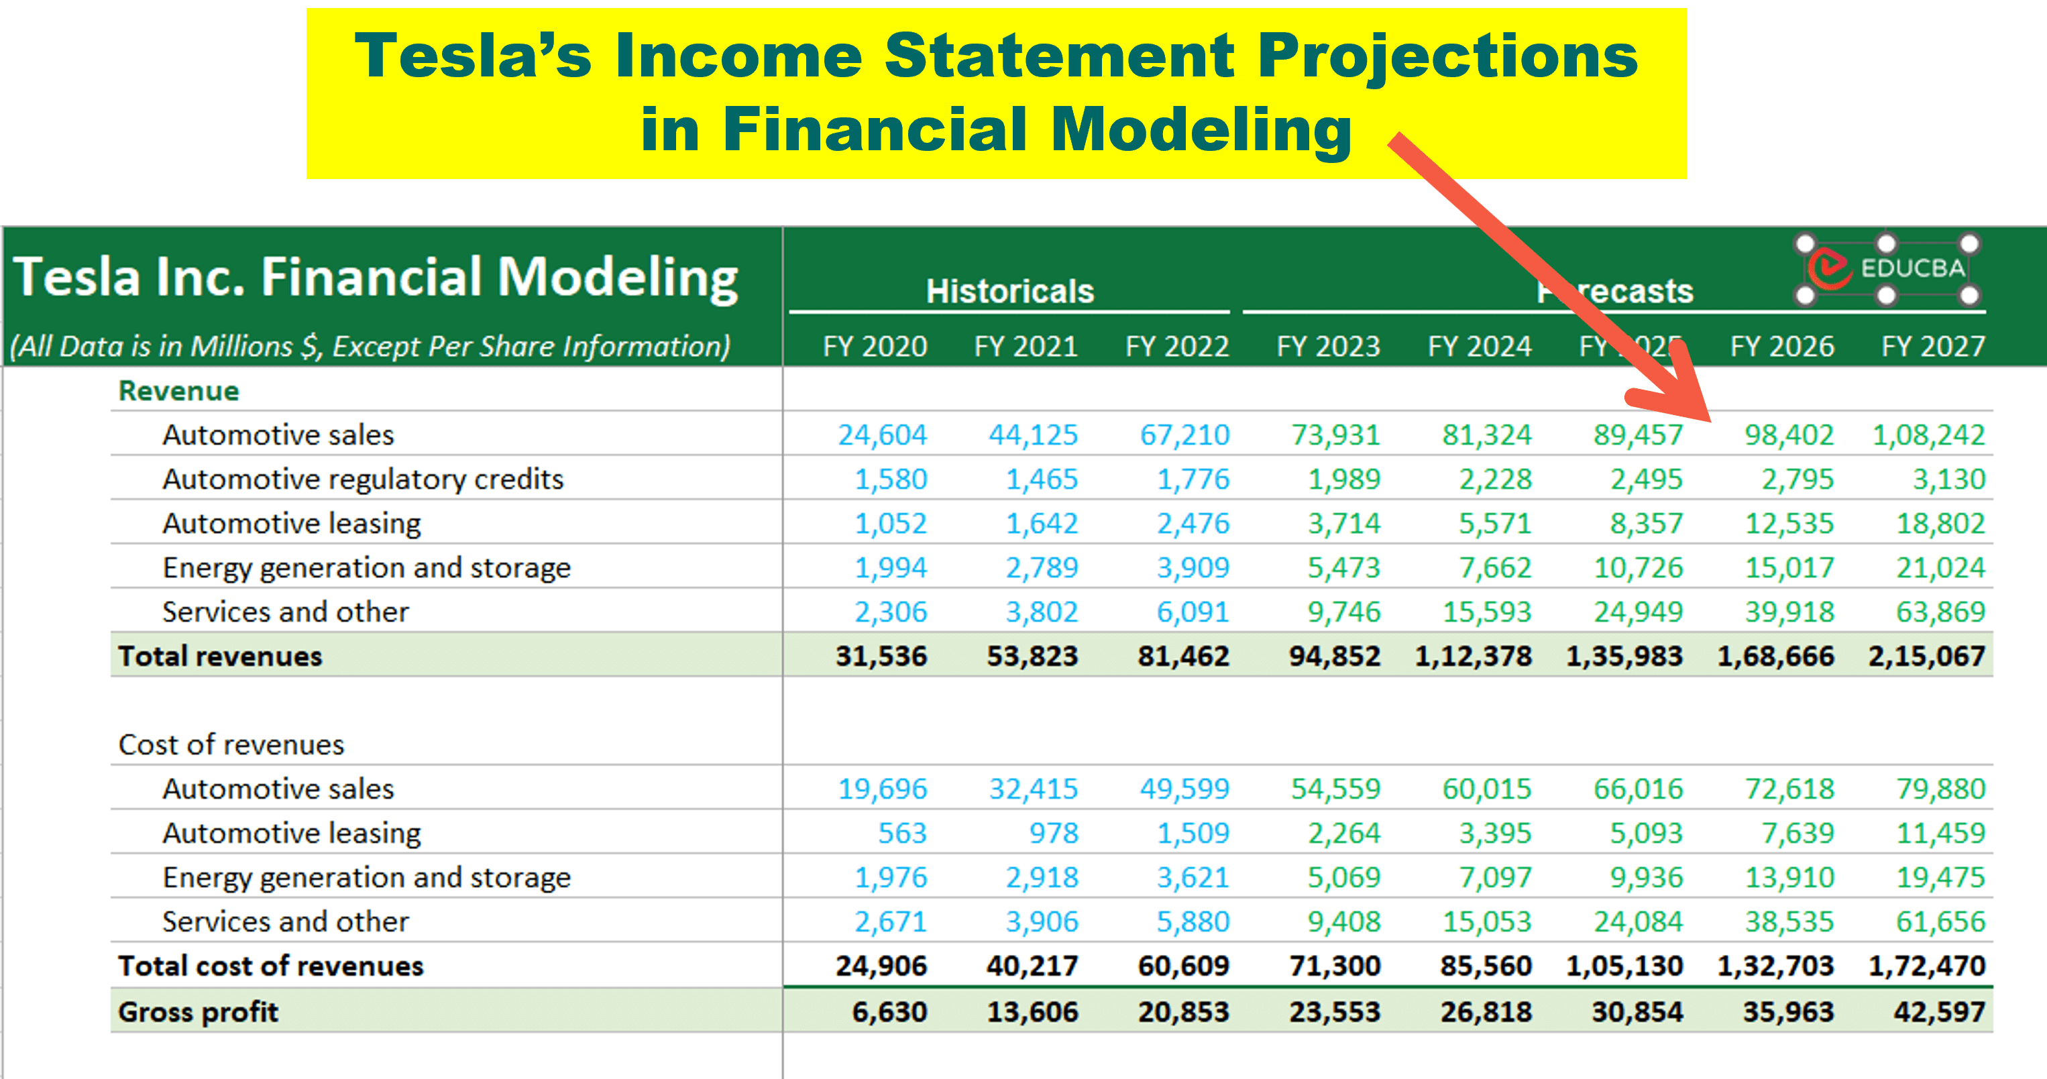This screenshot has width=2047, height=1079.
Task: Click gross profit cell 6,630
Action: [889, 1012]
